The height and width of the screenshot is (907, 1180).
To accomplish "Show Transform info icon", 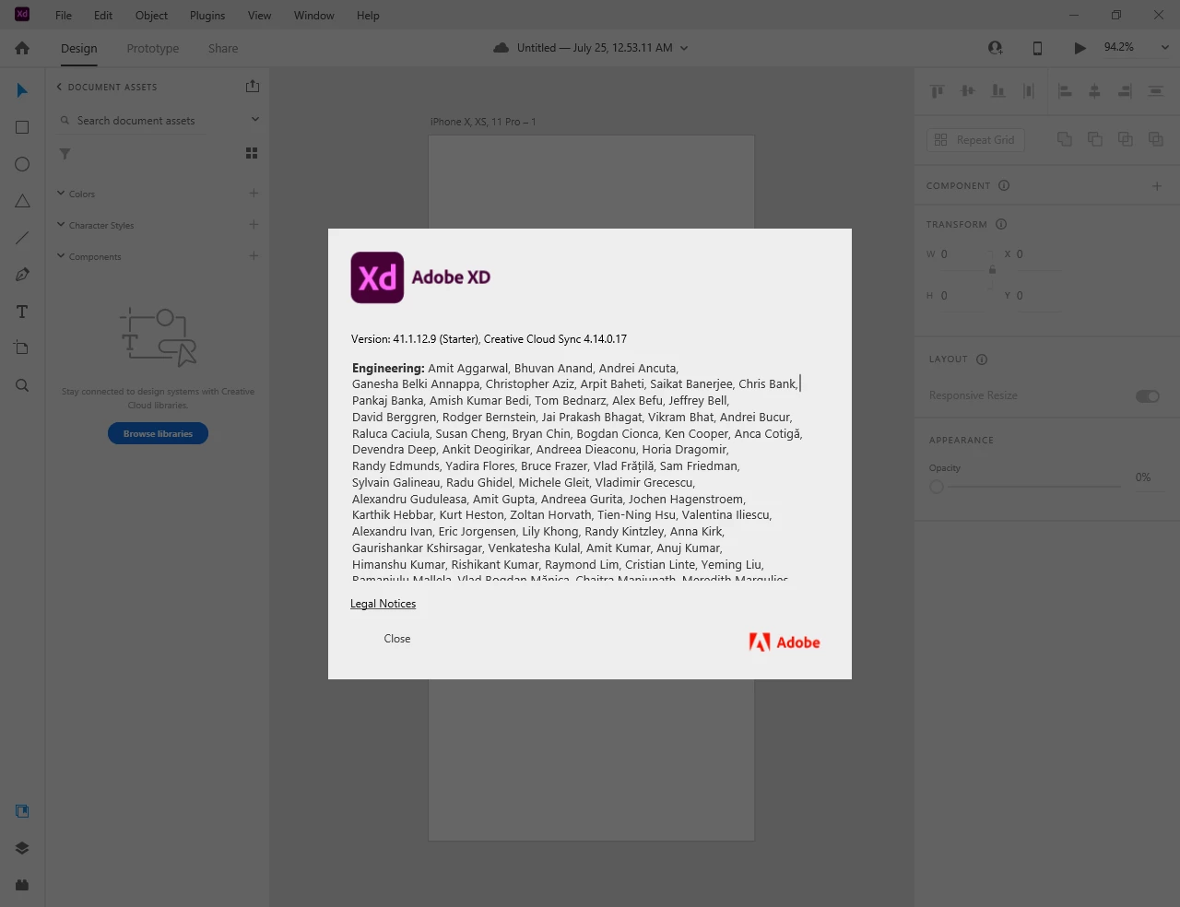I will [1001, 224].
